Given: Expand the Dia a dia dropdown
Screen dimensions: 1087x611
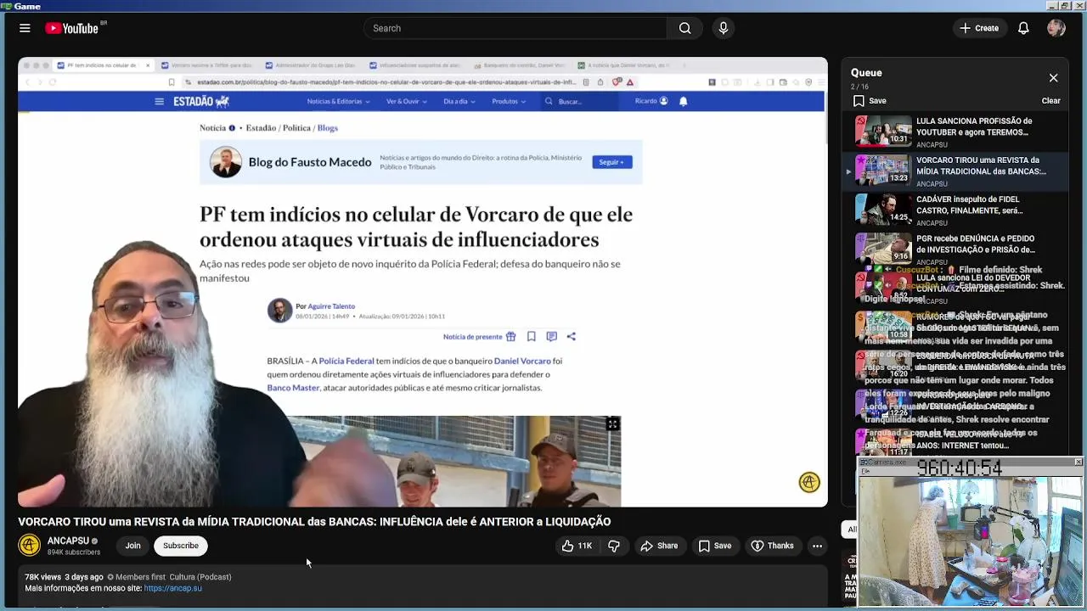Looking at the screenshot, I should click(459, 101).
